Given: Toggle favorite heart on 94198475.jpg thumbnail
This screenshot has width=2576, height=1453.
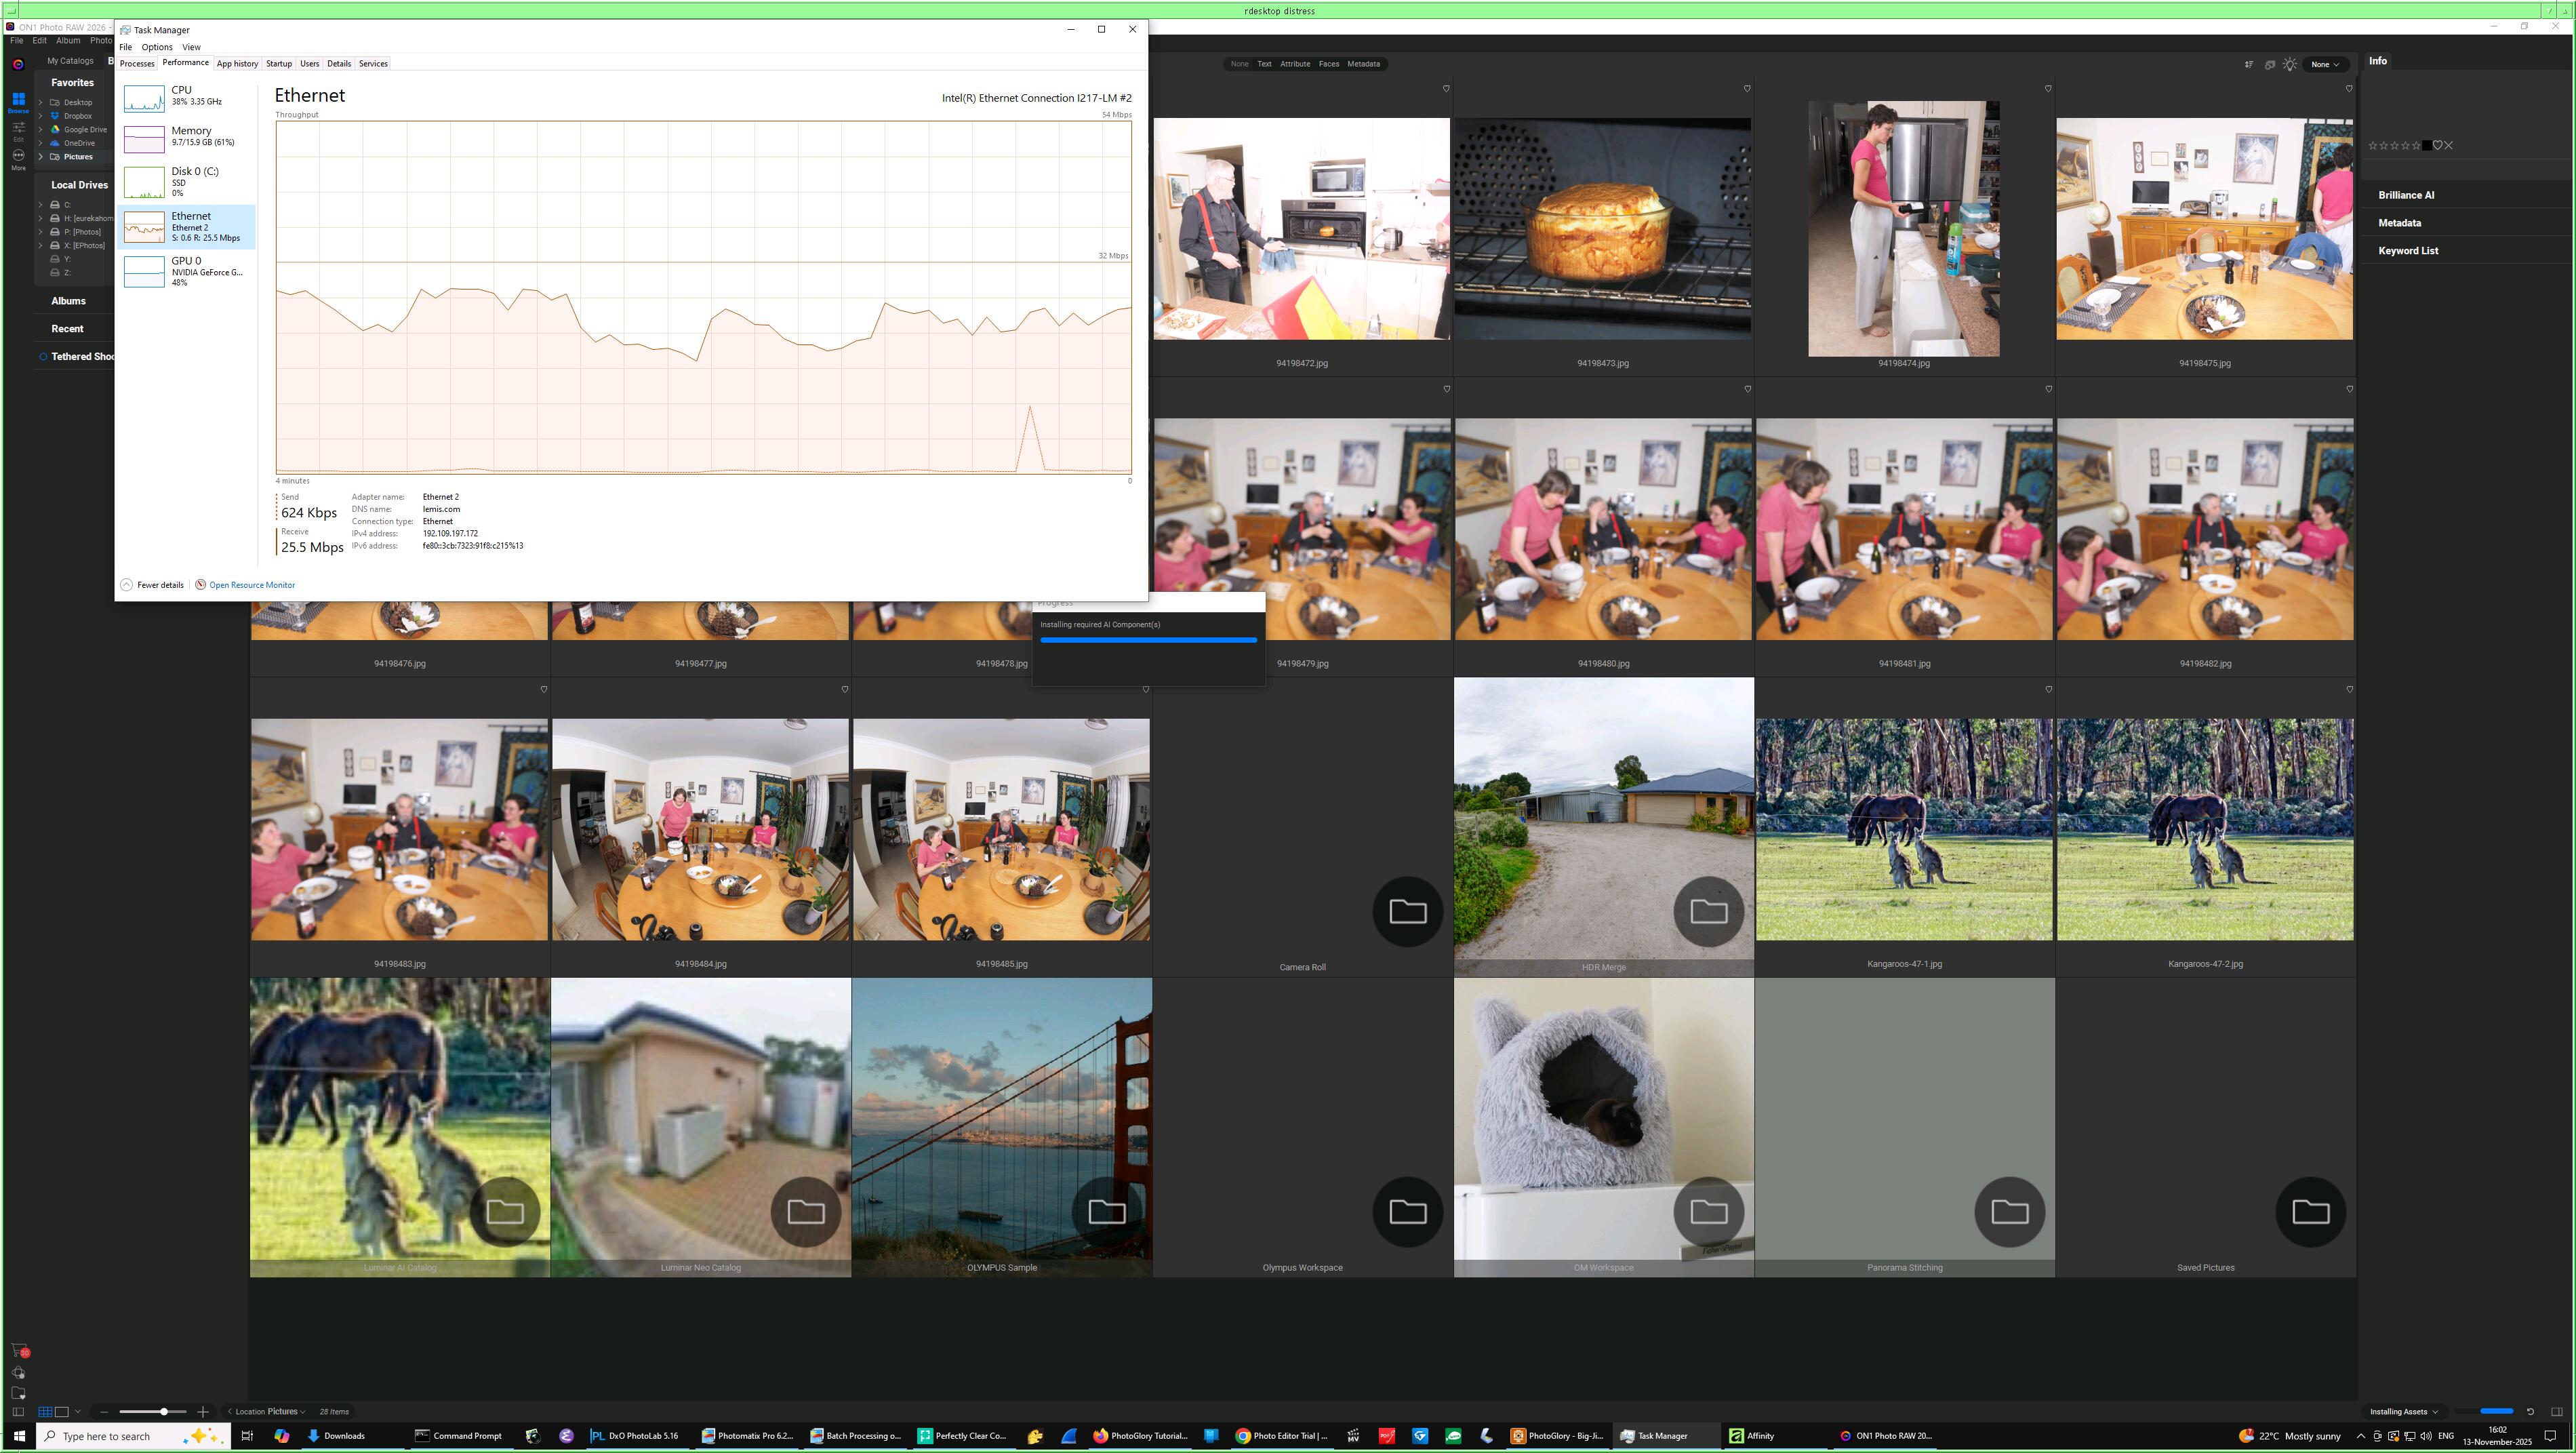Looking at the screenshot, I should click(x=2349, y=89).
